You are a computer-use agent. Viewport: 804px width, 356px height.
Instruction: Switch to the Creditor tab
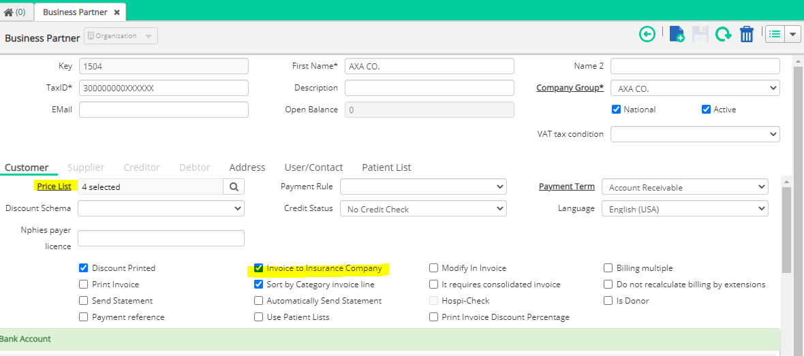click(142, 167)
